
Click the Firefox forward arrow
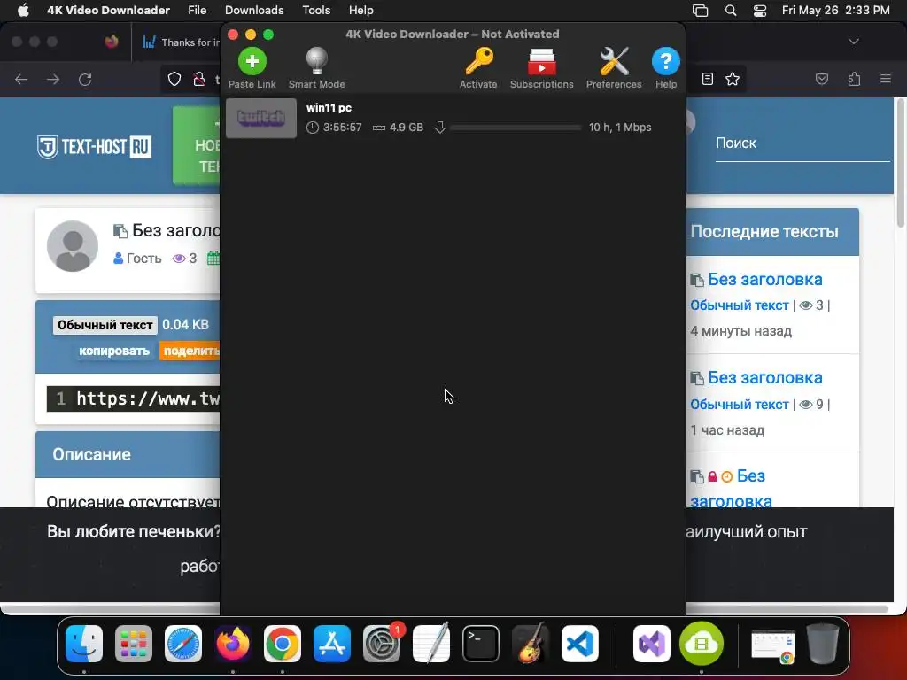click(x=53, y=79)
